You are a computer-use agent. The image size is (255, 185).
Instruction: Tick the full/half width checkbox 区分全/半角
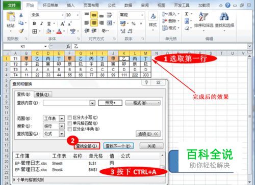click(x=70, y=129)
